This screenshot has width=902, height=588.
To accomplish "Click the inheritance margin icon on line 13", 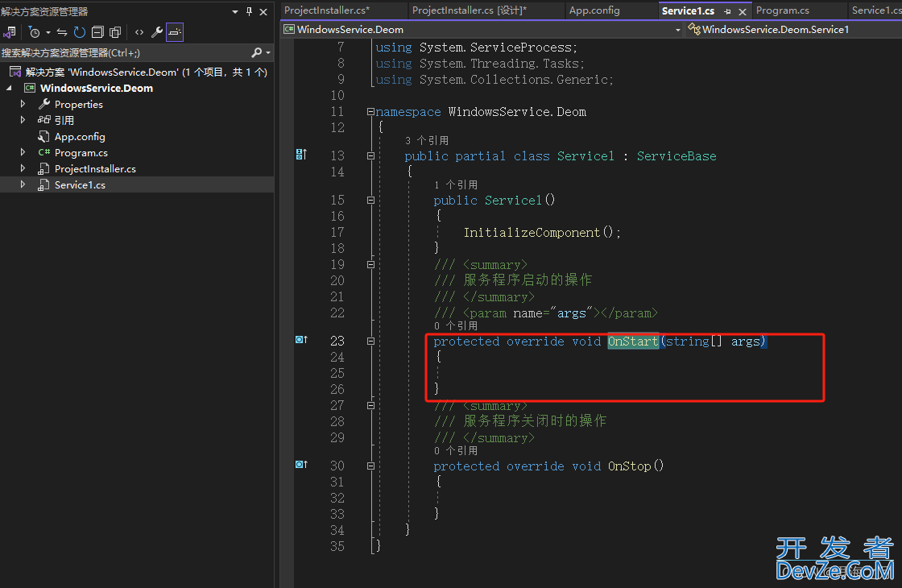I will [x=301, y=154].
